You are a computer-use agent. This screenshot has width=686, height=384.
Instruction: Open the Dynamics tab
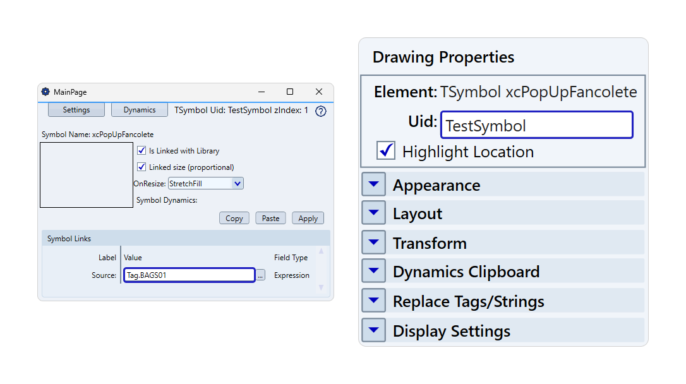point(140,110)
